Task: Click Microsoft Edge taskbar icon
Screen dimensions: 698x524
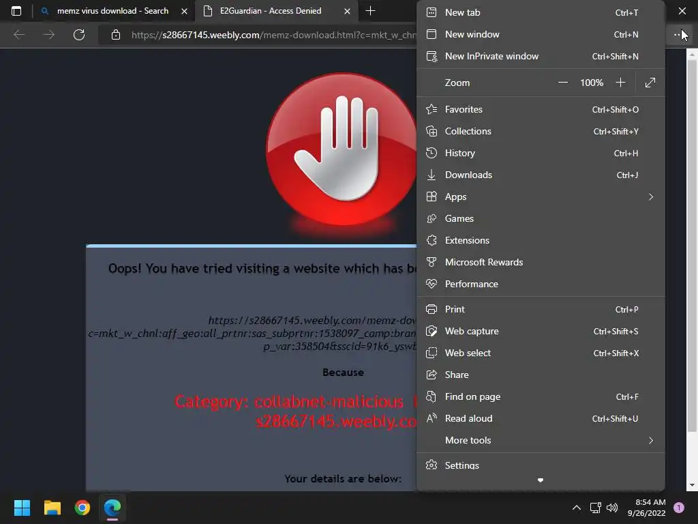Action: (112, 508)
